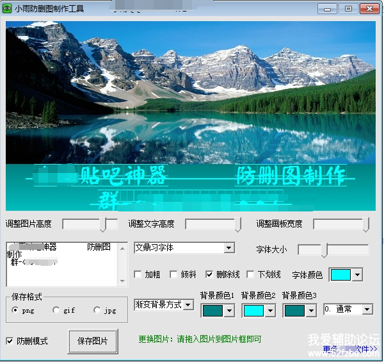Click the 保存图片 button
Viewport: 384px width, 362px height.
93,341
